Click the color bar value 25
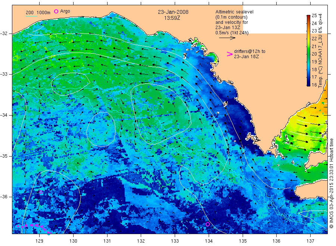336x246 pixels. click(x=314, y=15)
